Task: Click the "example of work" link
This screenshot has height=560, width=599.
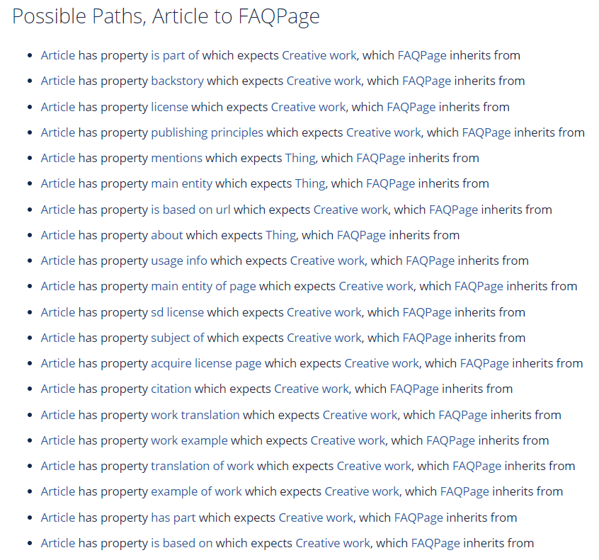Action: 196,491
